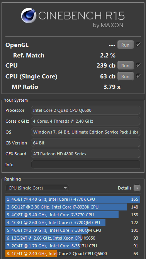This screenshot has width=146, height=259.
Task: Choose the Xeon X5650 ranking entry
Action: point(73,238)
